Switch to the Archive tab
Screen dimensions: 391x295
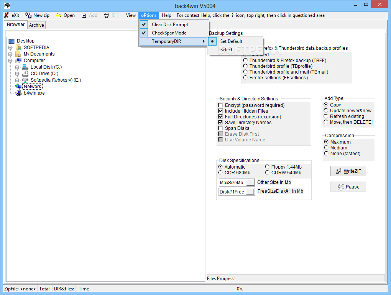pos(36,25)
